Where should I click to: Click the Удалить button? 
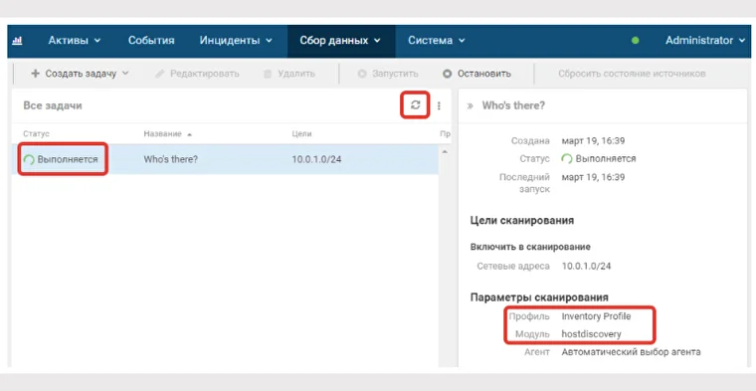coord(289,74)
